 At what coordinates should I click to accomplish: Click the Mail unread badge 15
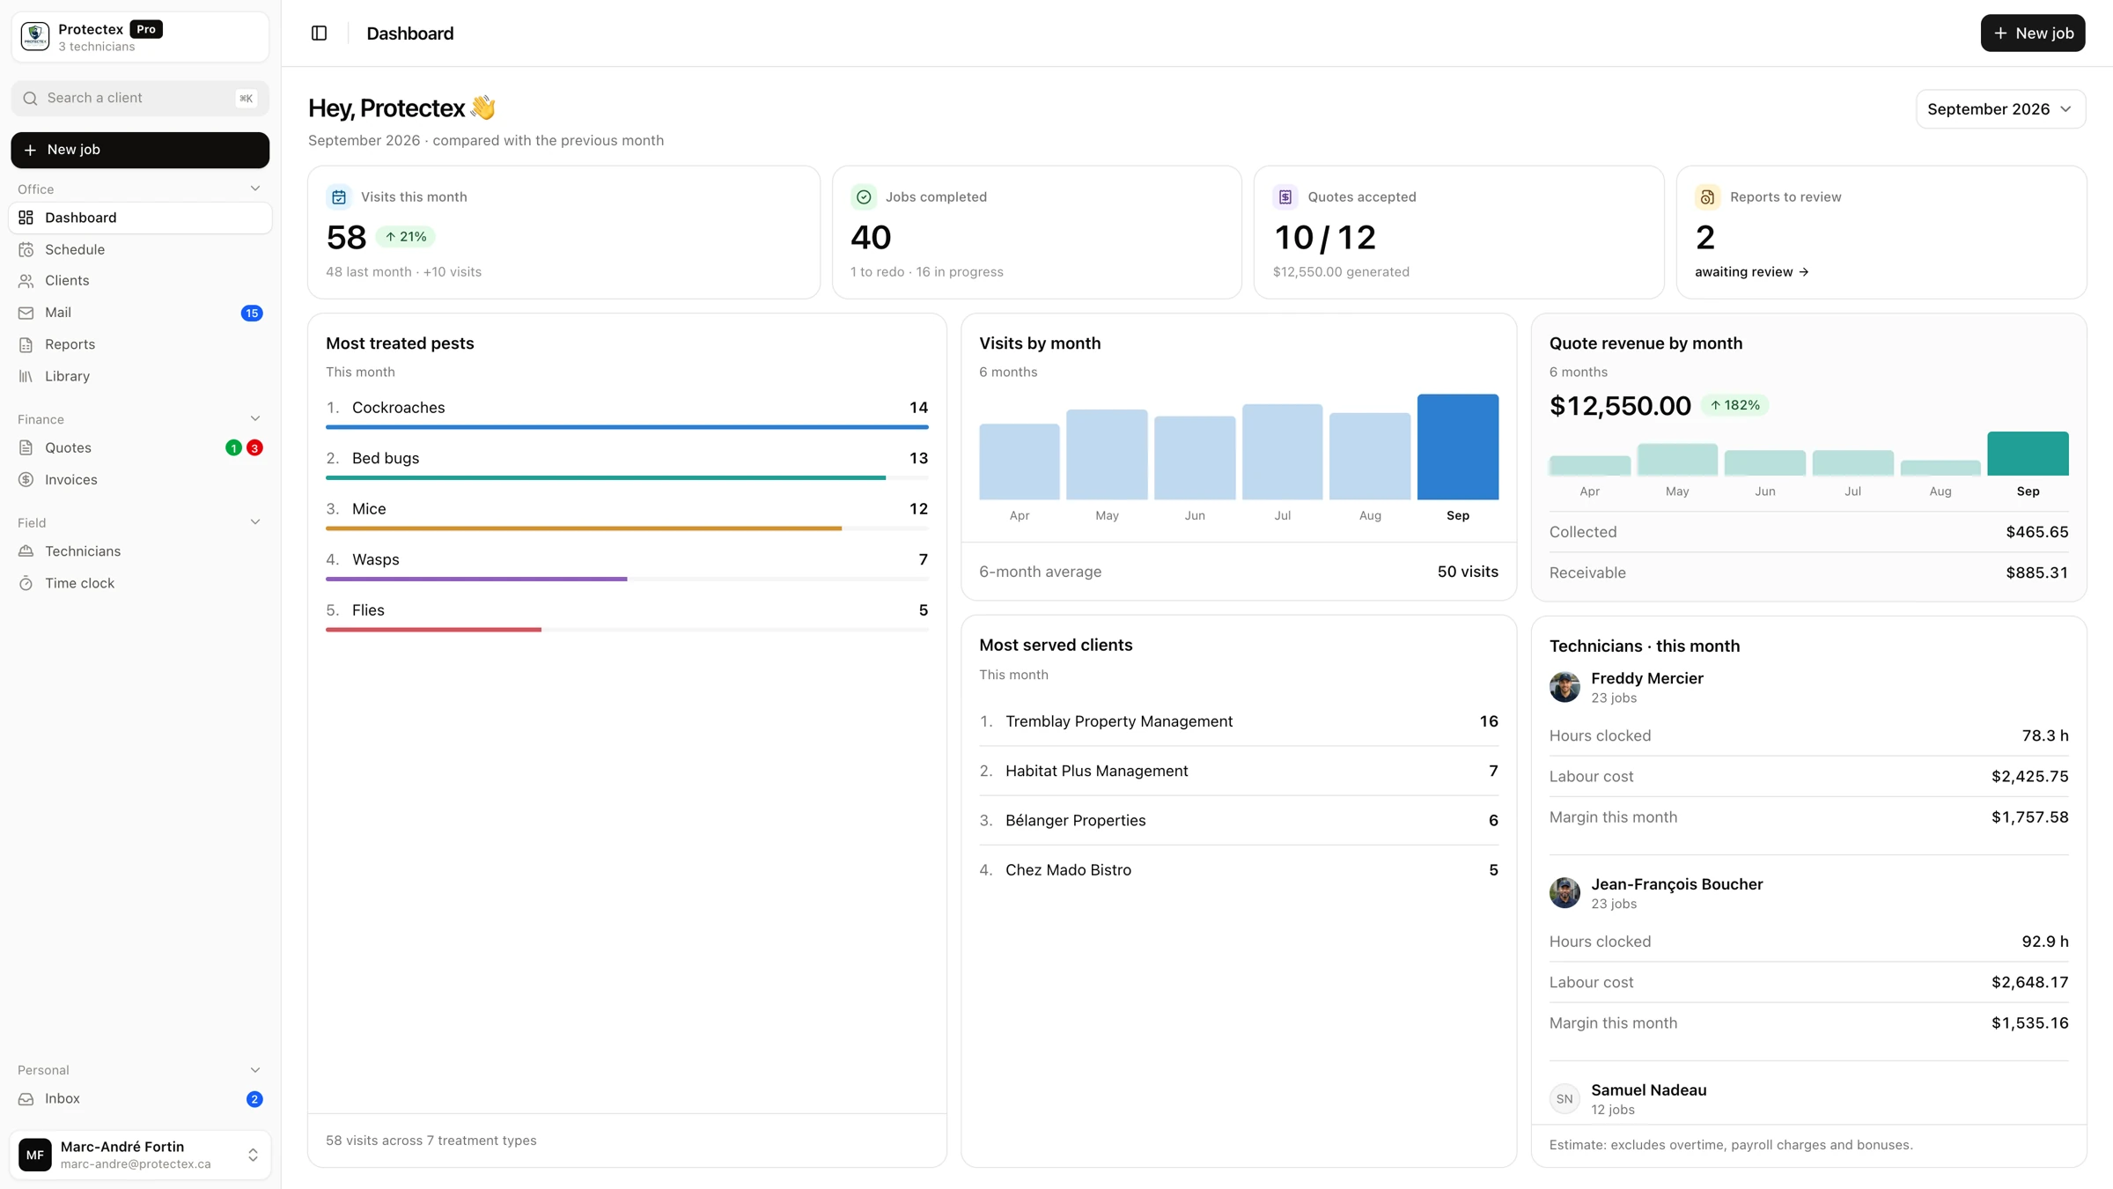coord(252,314)
